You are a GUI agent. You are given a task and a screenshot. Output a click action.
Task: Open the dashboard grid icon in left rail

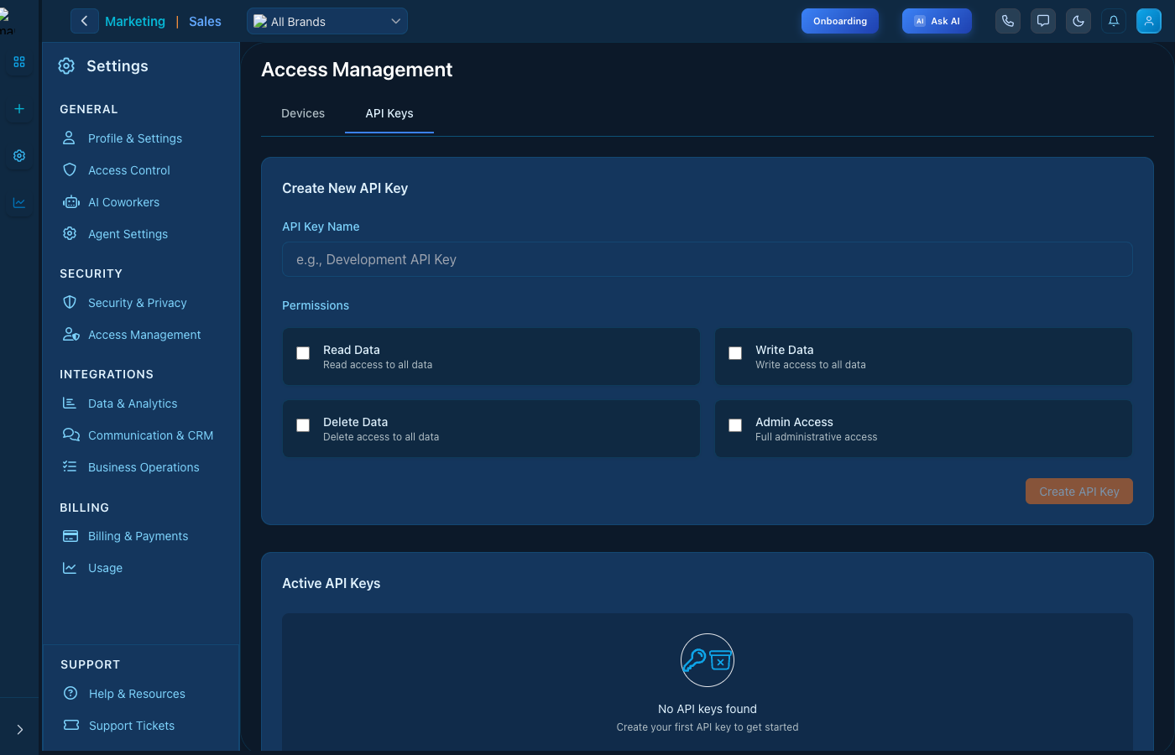point(19,62)
